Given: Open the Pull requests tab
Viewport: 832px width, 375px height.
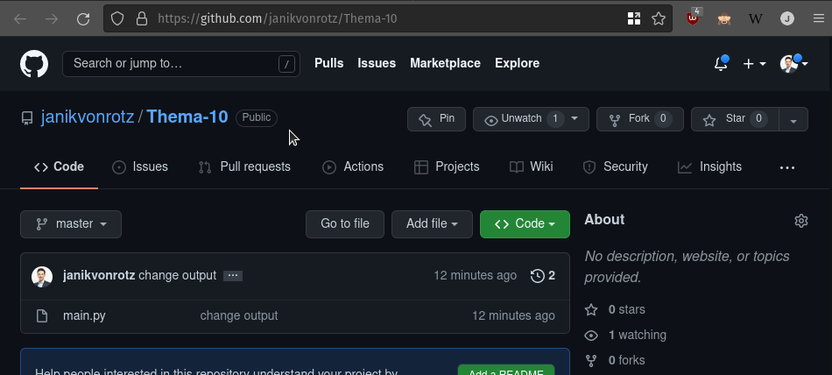Looking at the screenshot, I should [x=244, y=166].
